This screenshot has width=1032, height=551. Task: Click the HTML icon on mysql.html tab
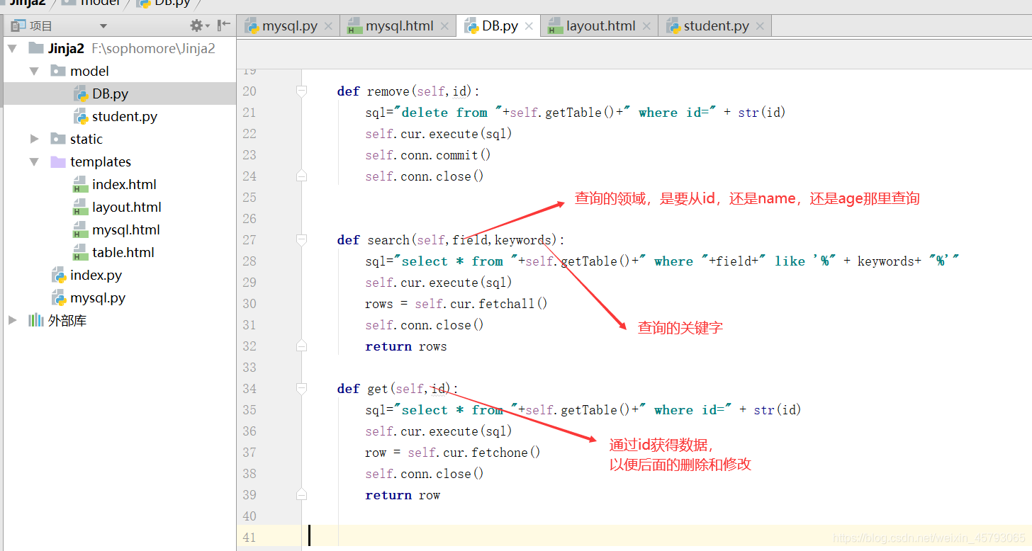pos(354,25)
